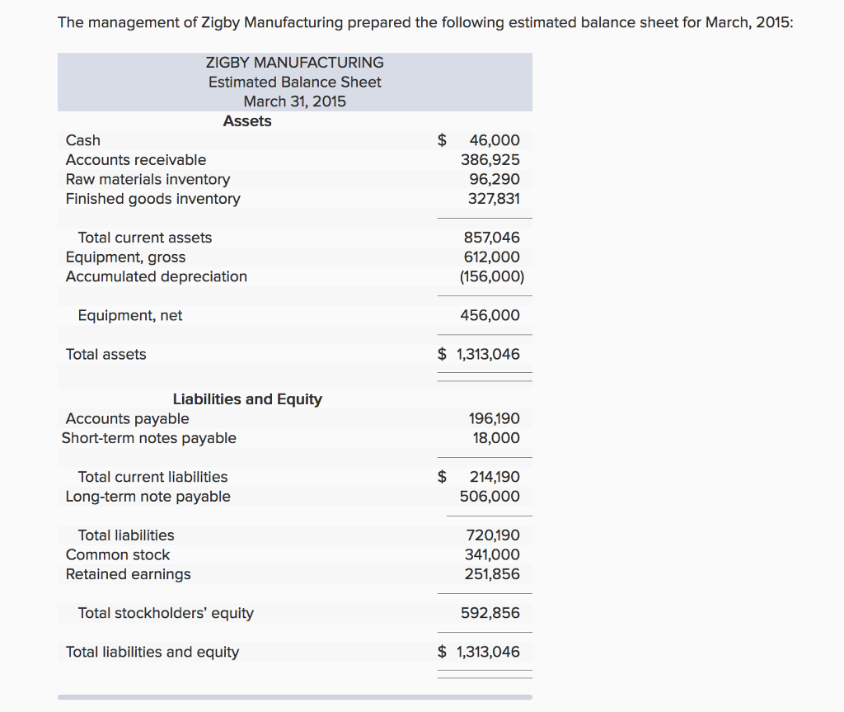This screenshot has height=712, width=844.
Task: Click the value 18,000
Action: (x=497, y=438)
